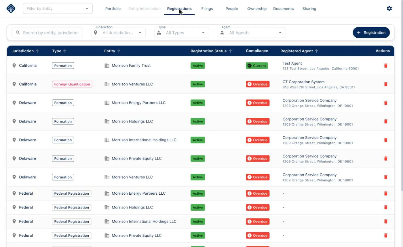Image resolution: width=403 pixels, height=247 pixels.
Task: Switch to the Filings tab
Action: coord(207,9)
